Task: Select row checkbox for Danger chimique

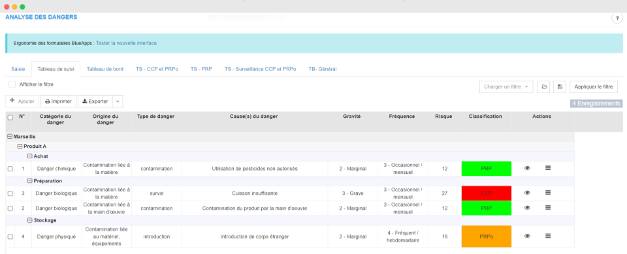Action: pyautogui.click(x=10, y=169)
